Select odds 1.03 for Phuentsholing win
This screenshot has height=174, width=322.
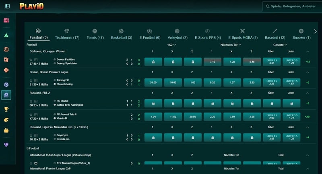point(193,82)
